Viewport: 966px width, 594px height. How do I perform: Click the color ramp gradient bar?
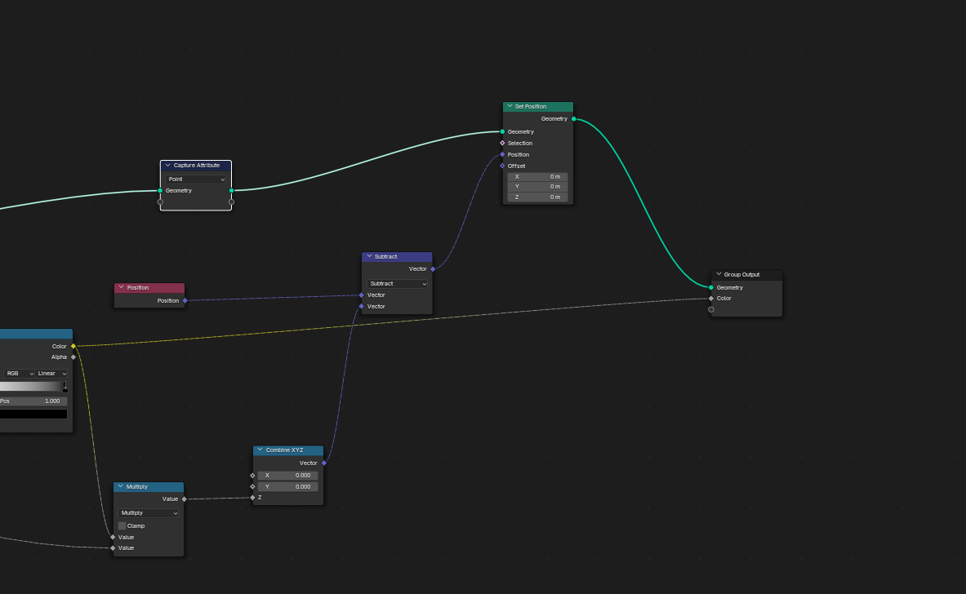pos(32,386)
